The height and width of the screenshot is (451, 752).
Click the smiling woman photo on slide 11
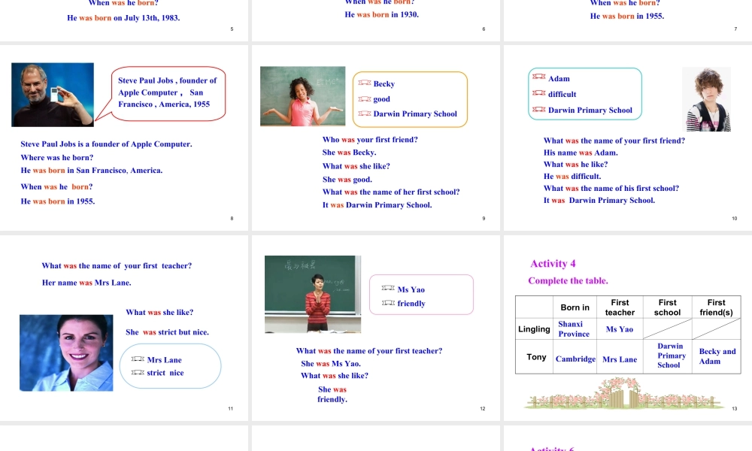coord(66,353)
